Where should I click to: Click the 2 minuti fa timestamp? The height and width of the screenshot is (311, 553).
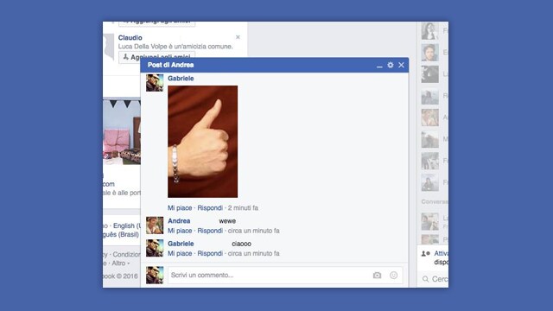[x=243, y=208]
